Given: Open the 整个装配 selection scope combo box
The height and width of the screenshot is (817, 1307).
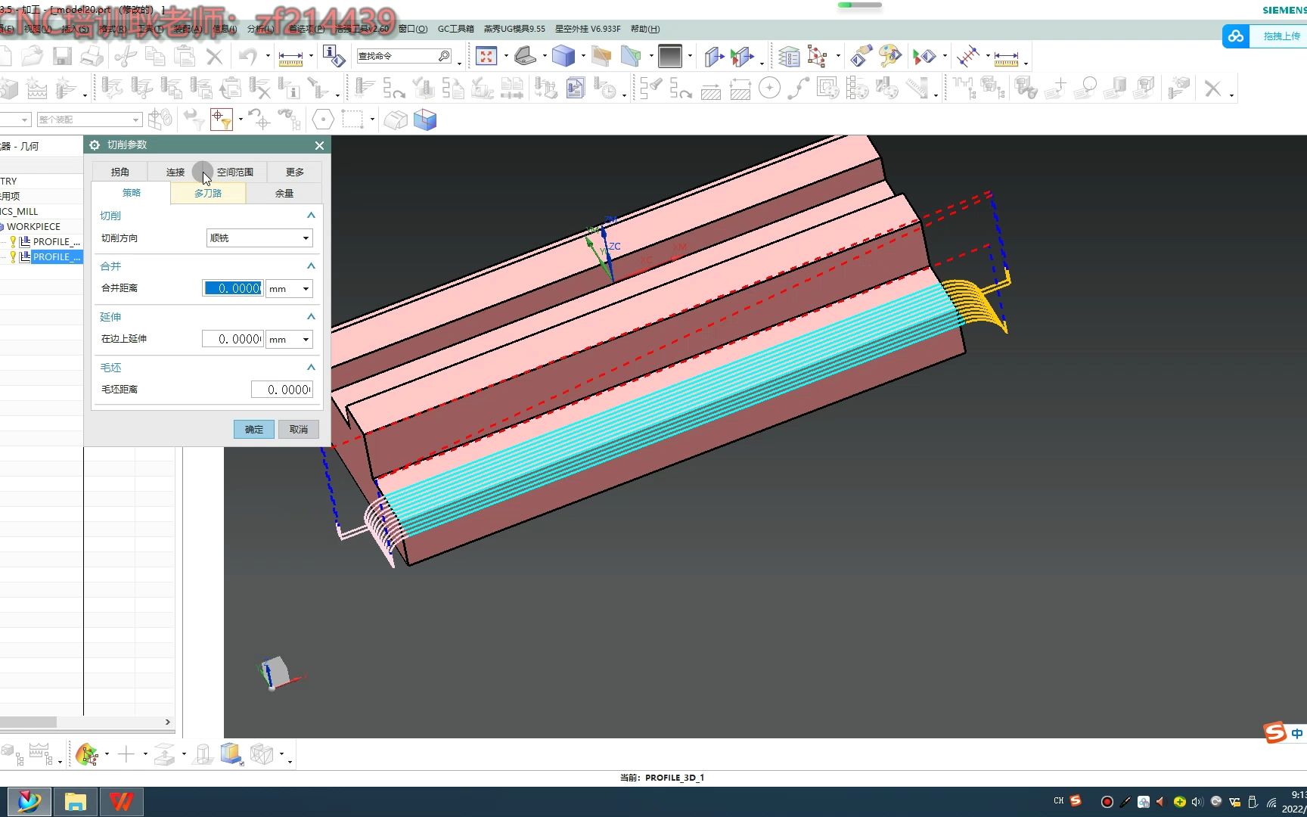Looking at the screenshot, I should 88,119.
